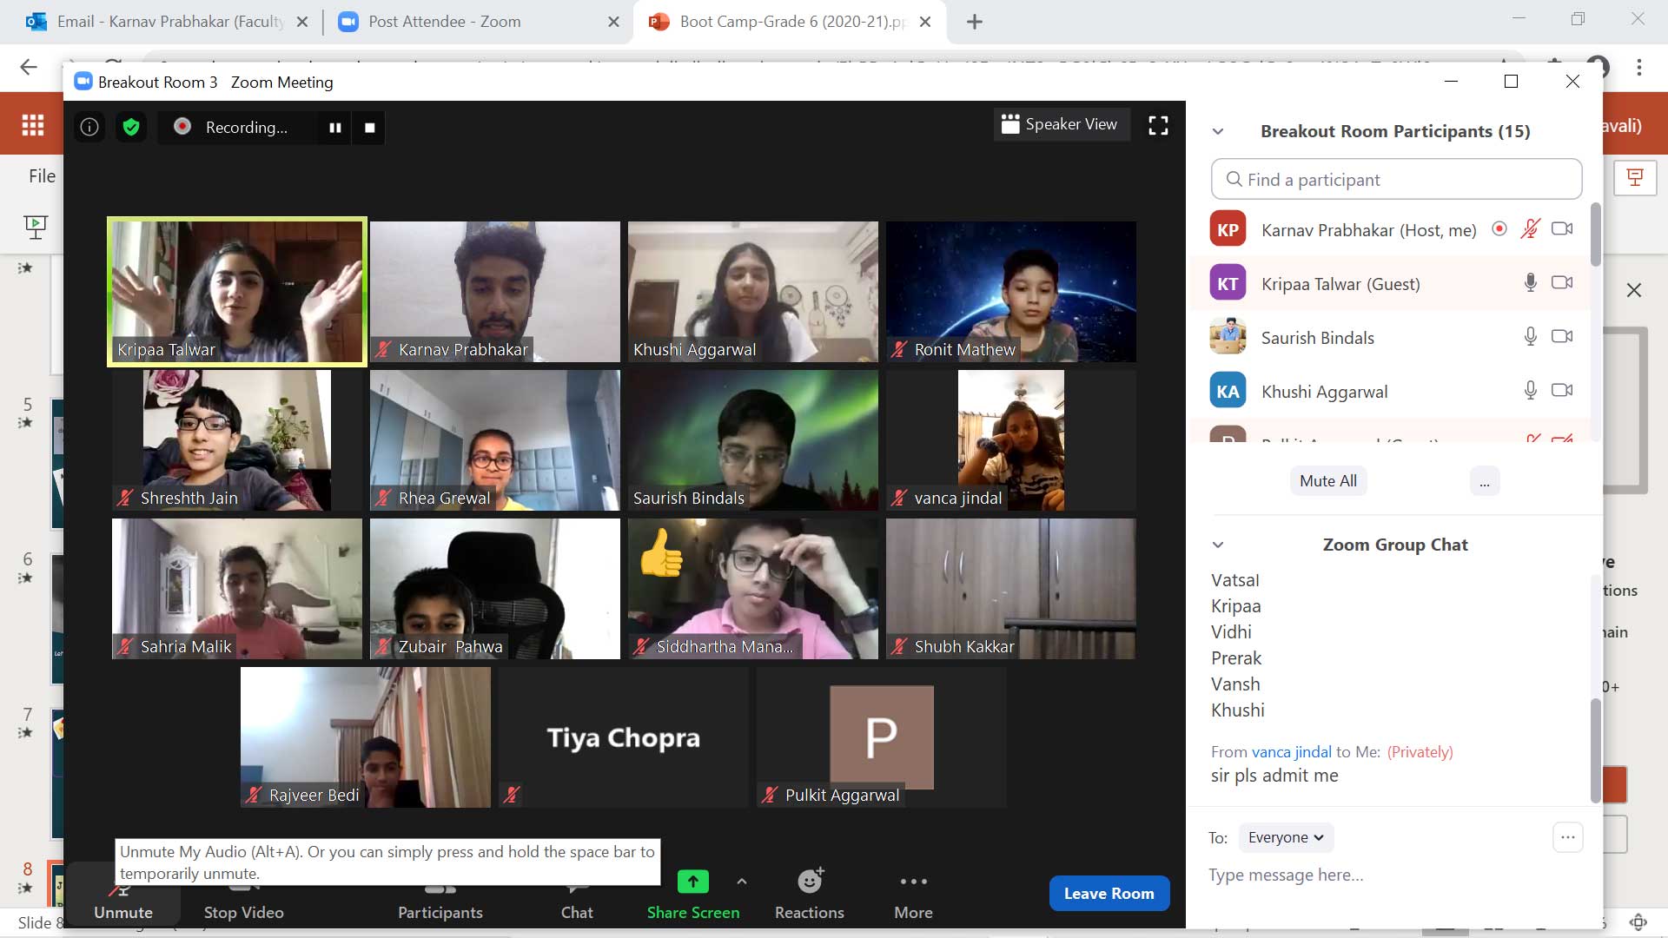Collapse the Zoom Group Chat panel
The width and height of the screenshot is (1668, 938).
pyautogui.click(x=1218, y=545)
